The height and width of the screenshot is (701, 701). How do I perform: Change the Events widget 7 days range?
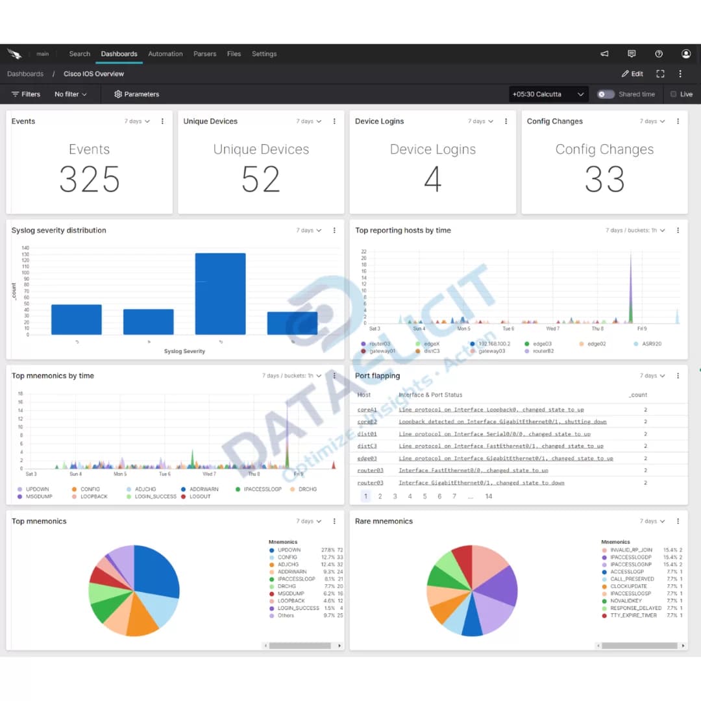[136, 121]
